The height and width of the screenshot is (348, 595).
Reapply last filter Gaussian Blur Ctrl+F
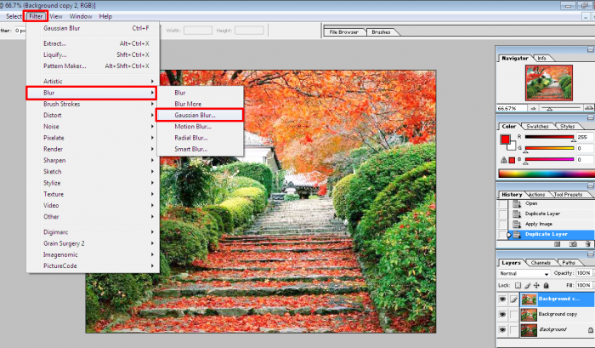(x=93, y=28)
